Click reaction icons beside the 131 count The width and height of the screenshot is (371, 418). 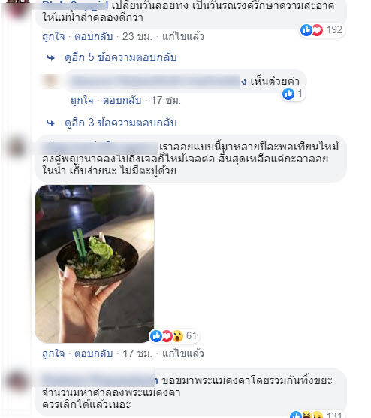(306, 415)
